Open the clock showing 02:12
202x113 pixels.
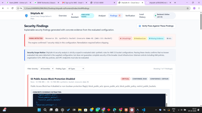coord(192,110)
